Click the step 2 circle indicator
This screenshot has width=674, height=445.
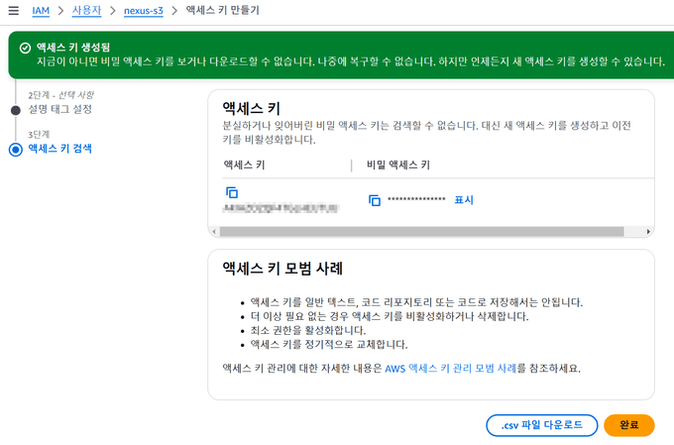coord(15,109)
